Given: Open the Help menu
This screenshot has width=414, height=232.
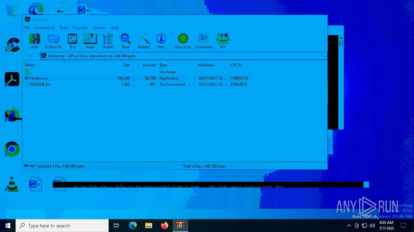Looking at the screenshot, I should [x=114, y=28].
